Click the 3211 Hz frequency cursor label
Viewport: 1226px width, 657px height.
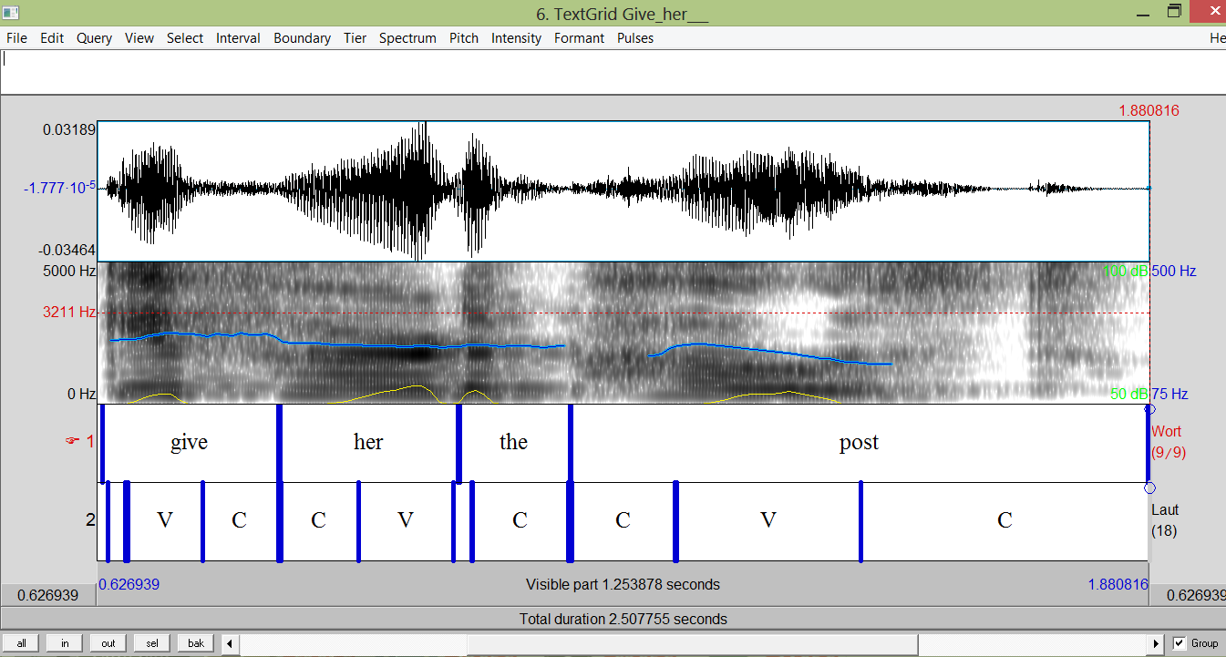point(69,312)
